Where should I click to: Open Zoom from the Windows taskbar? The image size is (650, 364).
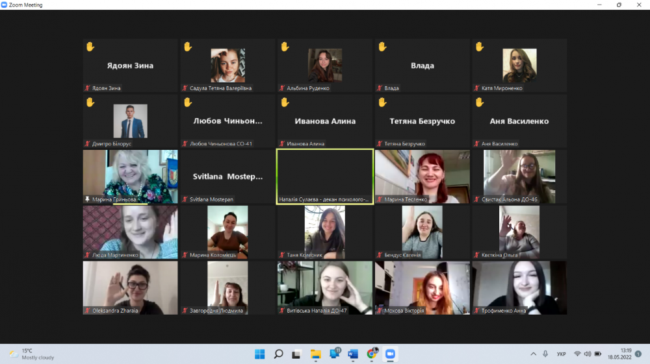tap(391, 354)
